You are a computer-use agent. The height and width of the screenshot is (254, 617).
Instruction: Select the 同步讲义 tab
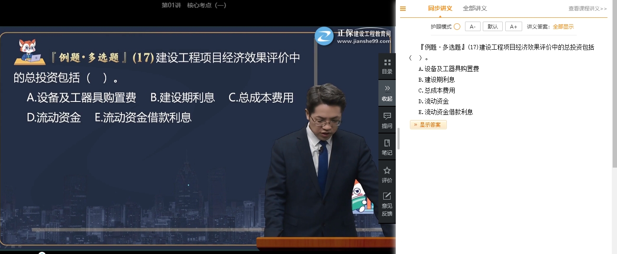coord(440,8)
